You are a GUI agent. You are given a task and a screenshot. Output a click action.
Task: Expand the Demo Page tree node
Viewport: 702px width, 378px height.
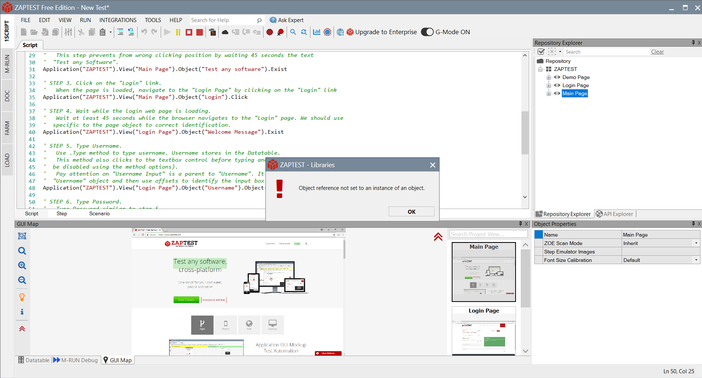(x=549, y=78)
